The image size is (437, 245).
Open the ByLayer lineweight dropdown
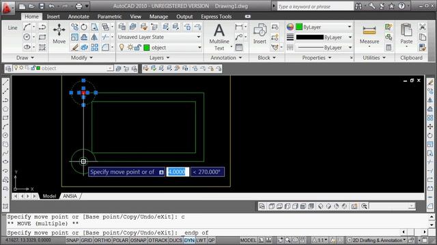(350, 37)
